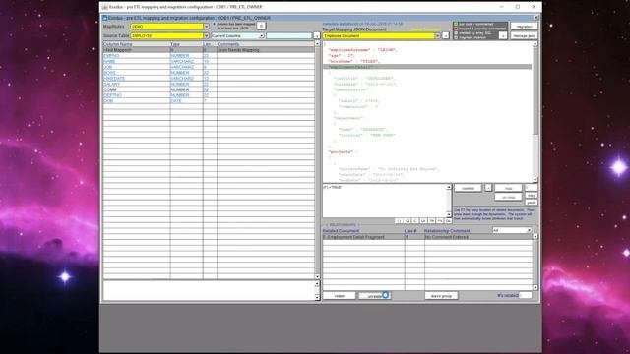Click the highlighted employmentDetail JSON line
The image size is (630, 354).
click(427, 67)
